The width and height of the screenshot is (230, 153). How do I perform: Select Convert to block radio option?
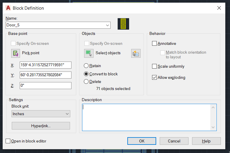(86, 74)
